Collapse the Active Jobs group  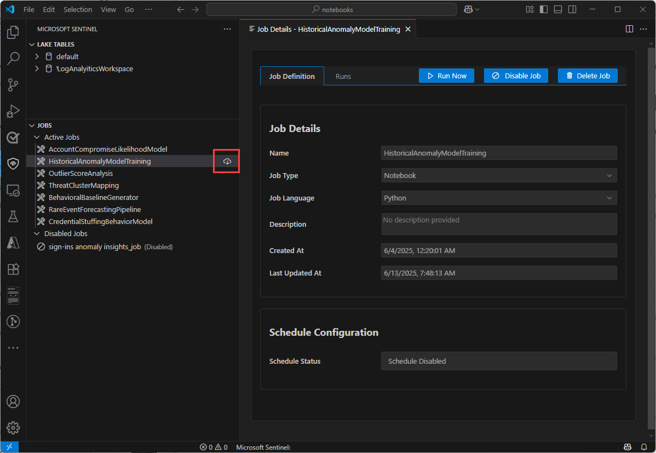[37, 137]
